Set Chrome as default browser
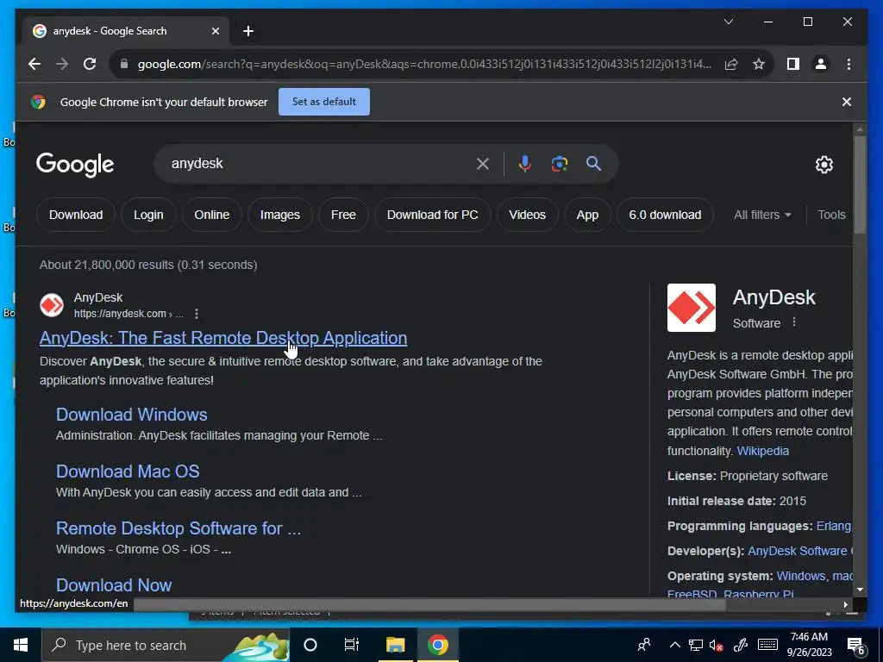This screenshot has width=883, height=662. tap(324, 102)
